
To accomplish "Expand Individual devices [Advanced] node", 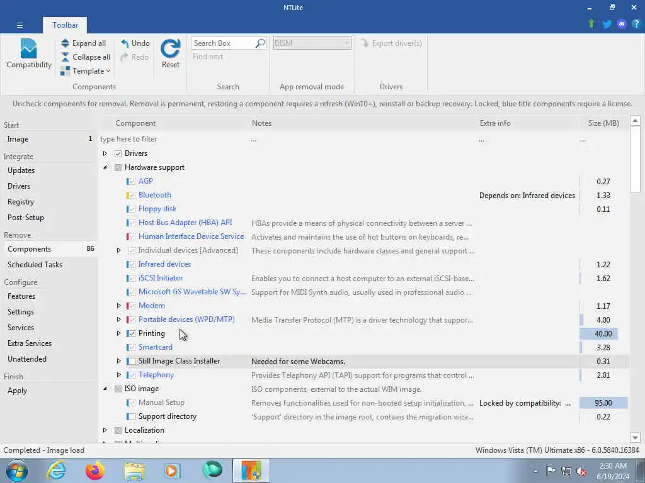I will 118,250.
